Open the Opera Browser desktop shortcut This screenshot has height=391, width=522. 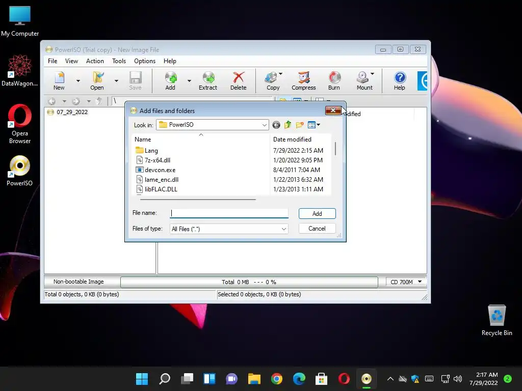pos(20,124)
